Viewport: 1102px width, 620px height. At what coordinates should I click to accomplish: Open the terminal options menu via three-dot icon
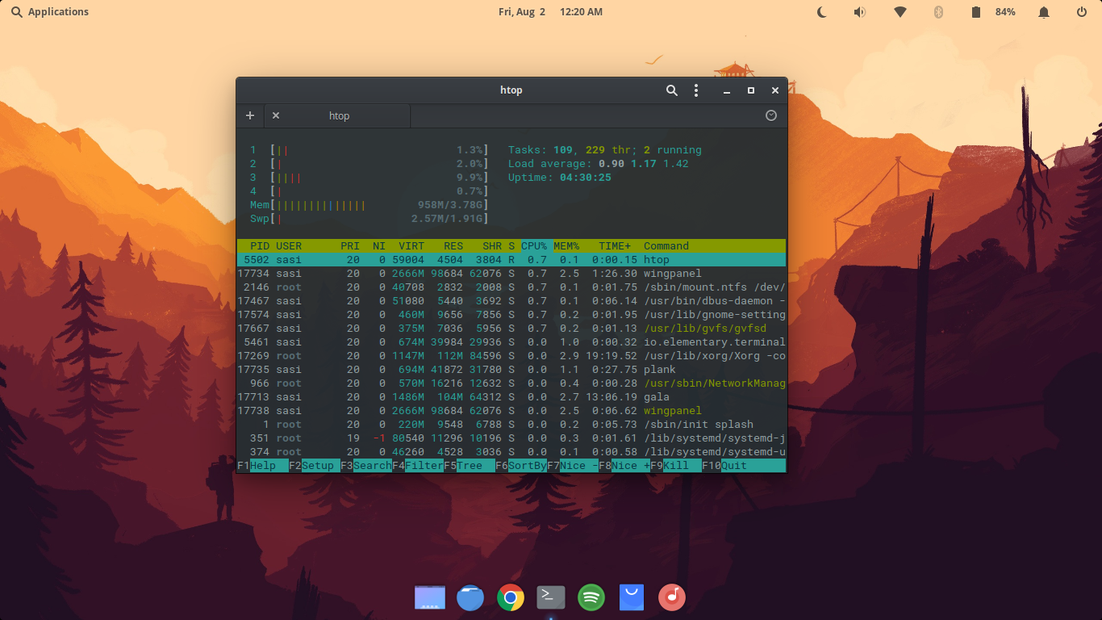click(696, 90)
